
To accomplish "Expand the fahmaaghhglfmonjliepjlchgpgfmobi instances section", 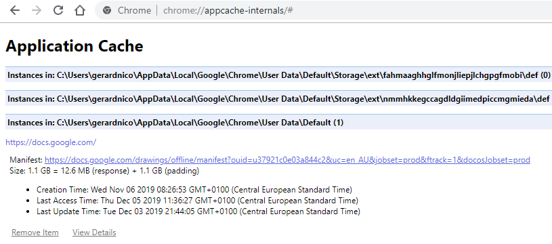I will tap(279, 75).
